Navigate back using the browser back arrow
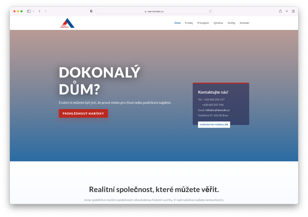Screen dimensions: 308x217 pyautogui.click(x=39, y=11)
